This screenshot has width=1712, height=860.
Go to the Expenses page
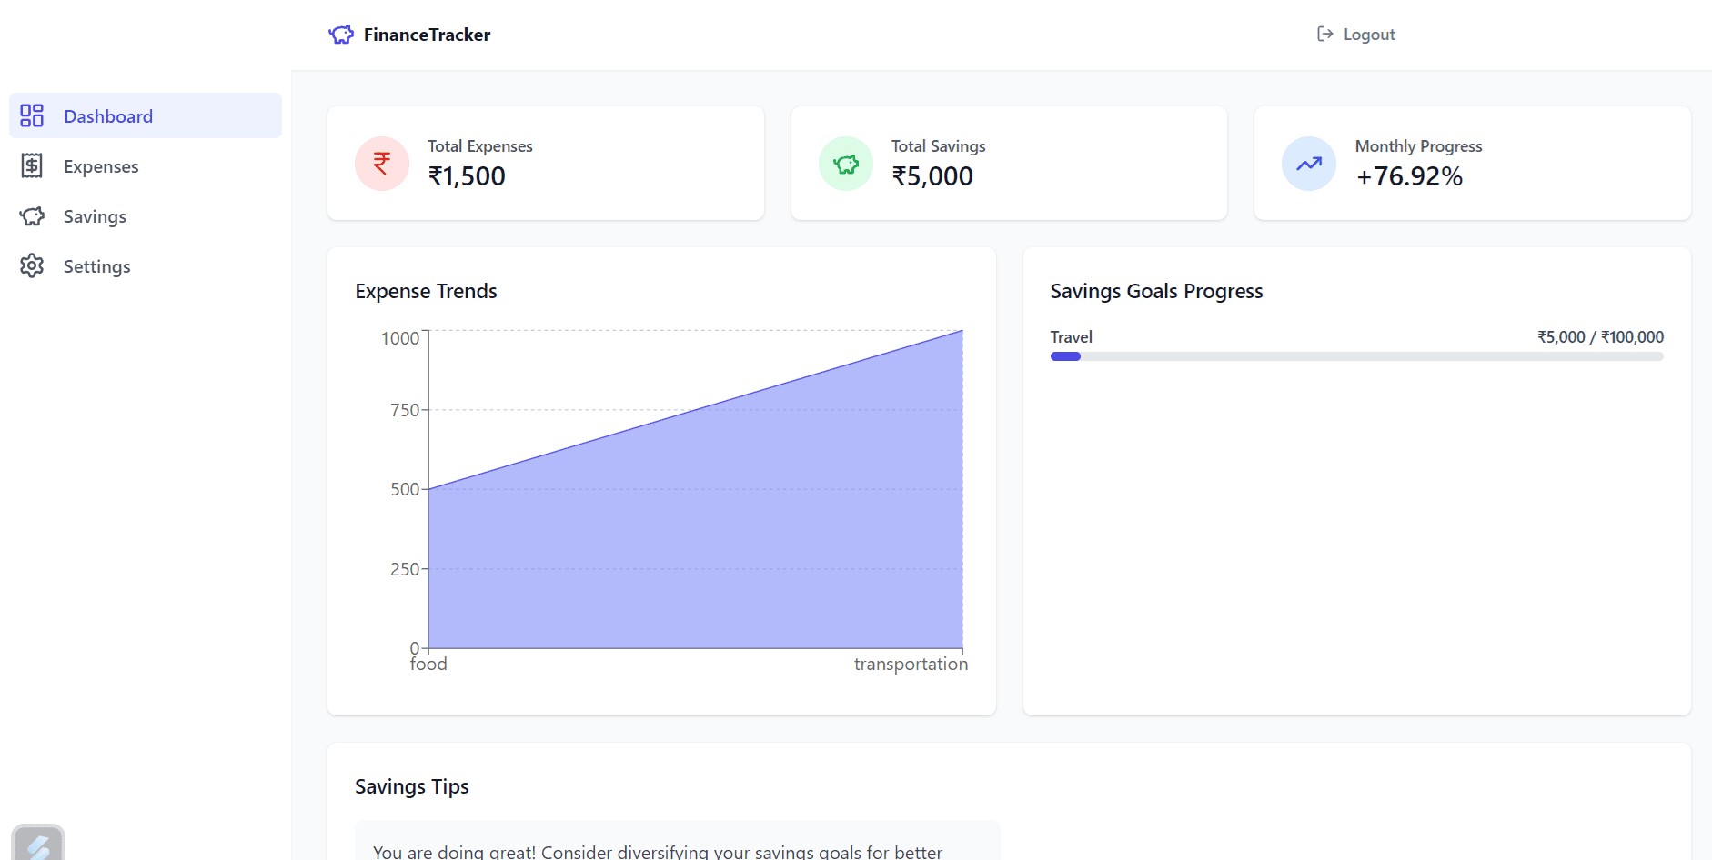(146, 165)
